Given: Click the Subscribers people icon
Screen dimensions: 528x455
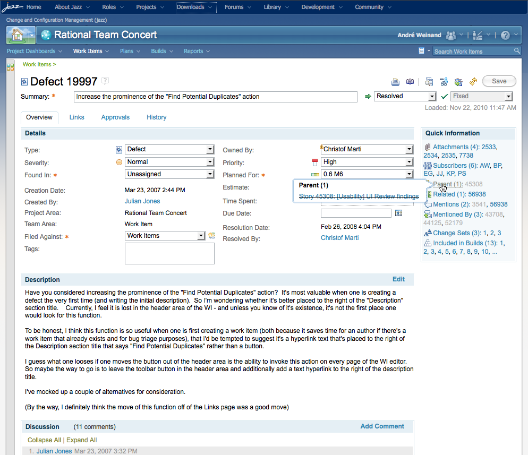Looking at the screenshot, I should pyautogui.click(x=428, y=166).
